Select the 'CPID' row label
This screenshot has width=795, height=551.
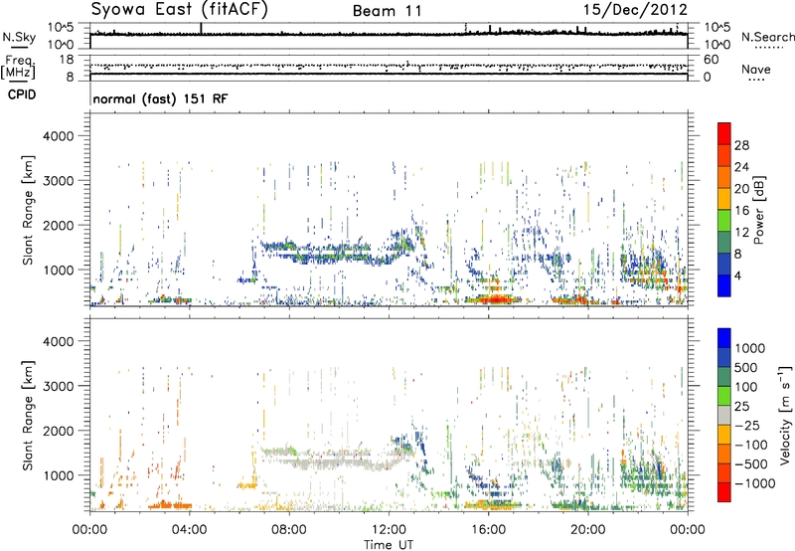tap(22, 94)
